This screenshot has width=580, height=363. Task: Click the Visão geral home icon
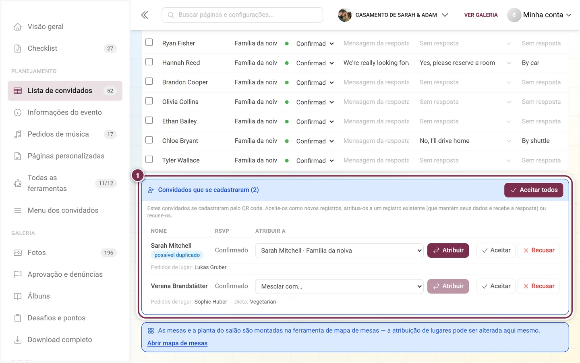[18, 27]
